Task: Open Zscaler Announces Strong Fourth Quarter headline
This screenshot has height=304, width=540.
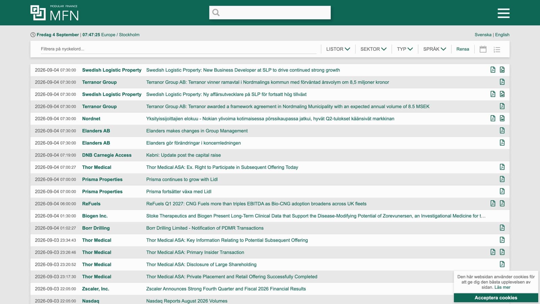Action: click(226, 289)
